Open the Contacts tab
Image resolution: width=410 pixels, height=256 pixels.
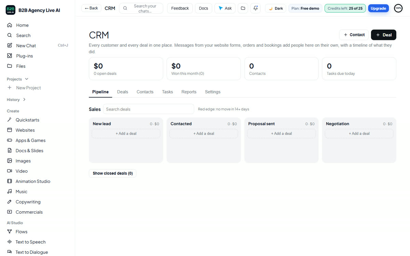point(145,92)
